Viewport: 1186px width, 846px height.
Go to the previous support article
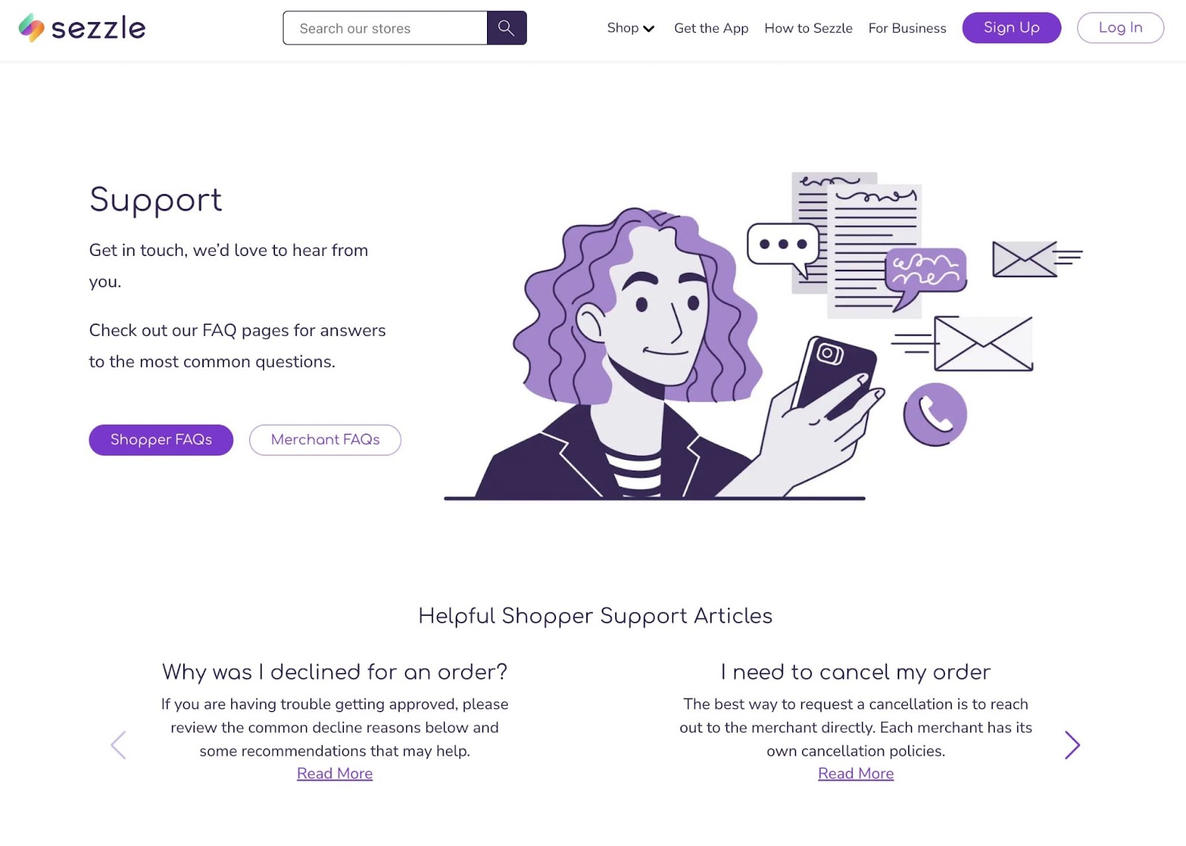[x=118, y=744]
